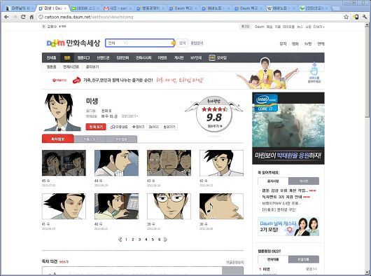
Task: Click the cloud alert icon next to 첫회보기
Action: pyautogui.click(x=113, y=127)
